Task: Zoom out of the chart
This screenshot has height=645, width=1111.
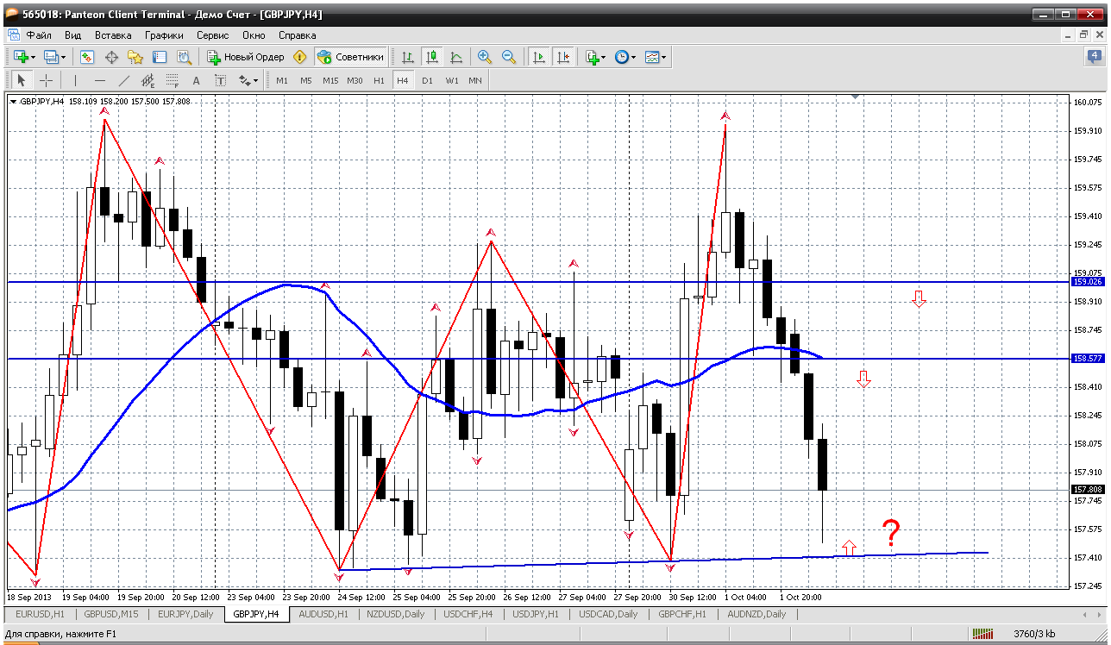Action: [x=509, y=57]
